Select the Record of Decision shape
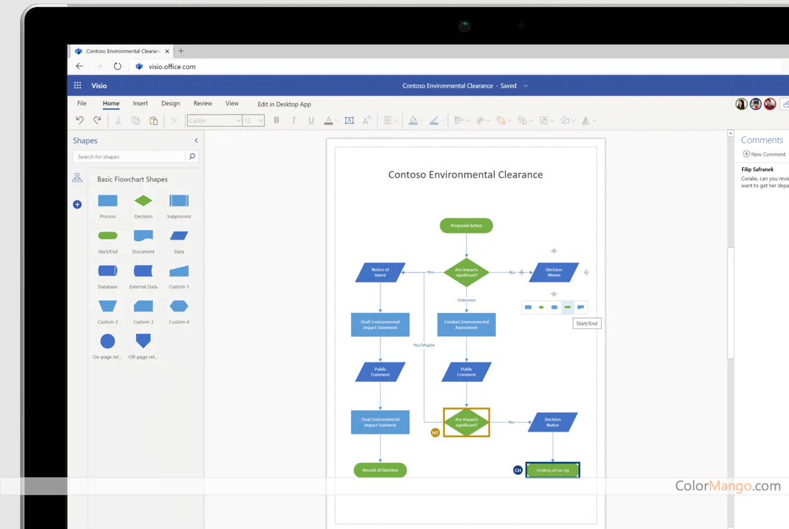 pyautogui.click(x=381, y=470)
